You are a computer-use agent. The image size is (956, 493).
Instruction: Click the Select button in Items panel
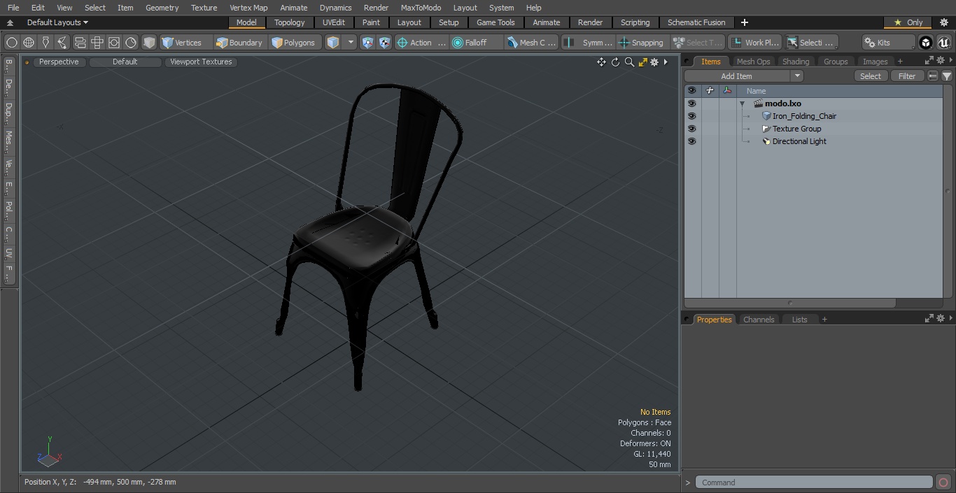click(871, 76)
